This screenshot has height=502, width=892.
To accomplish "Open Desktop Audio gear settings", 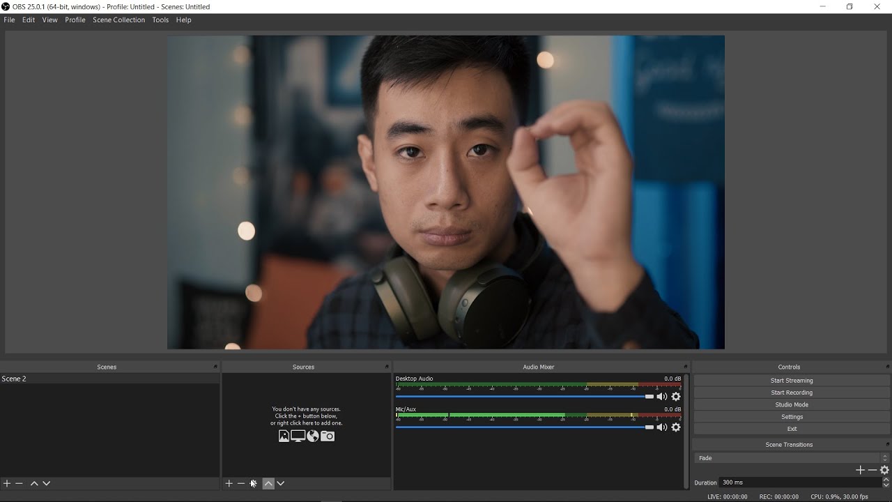I will [x=676, y=397].
